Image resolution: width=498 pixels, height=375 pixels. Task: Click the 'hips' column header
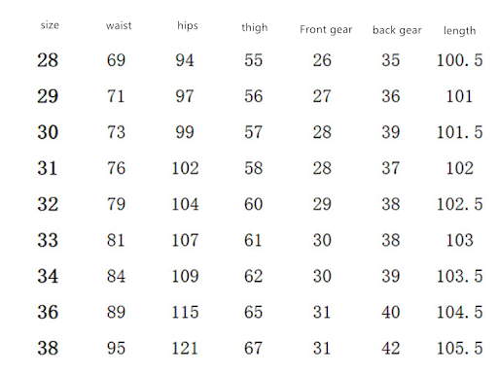pos(188,25)
